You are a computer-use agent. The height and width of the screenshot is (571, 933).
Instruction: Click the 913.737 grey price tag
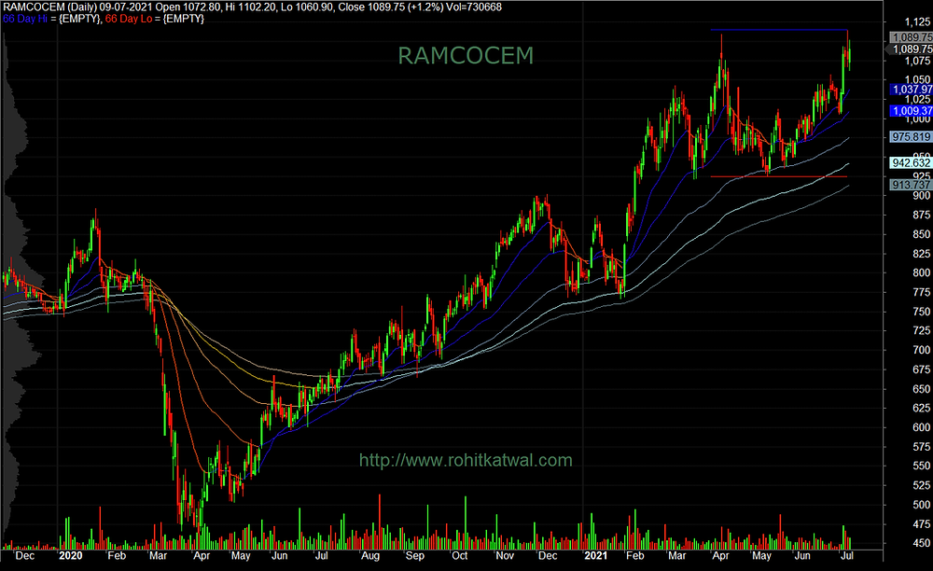pyautogui.click(x=911, y=185)
